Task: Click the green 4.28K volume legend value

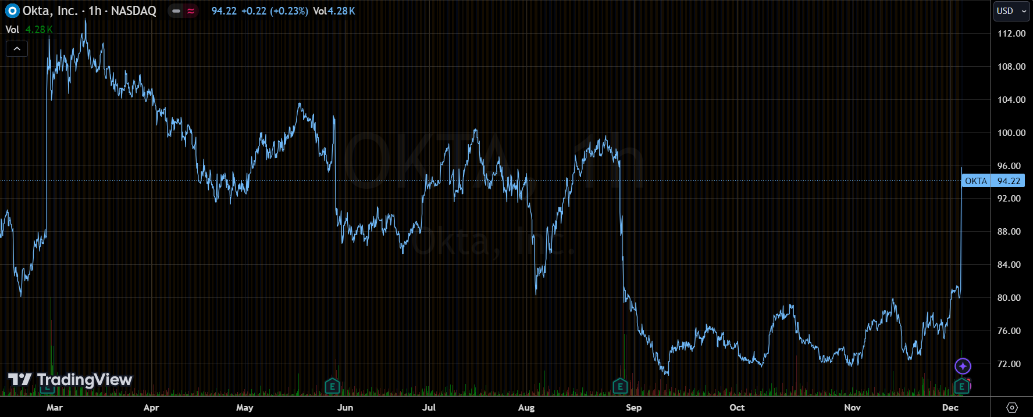Action: coord(39,30)
